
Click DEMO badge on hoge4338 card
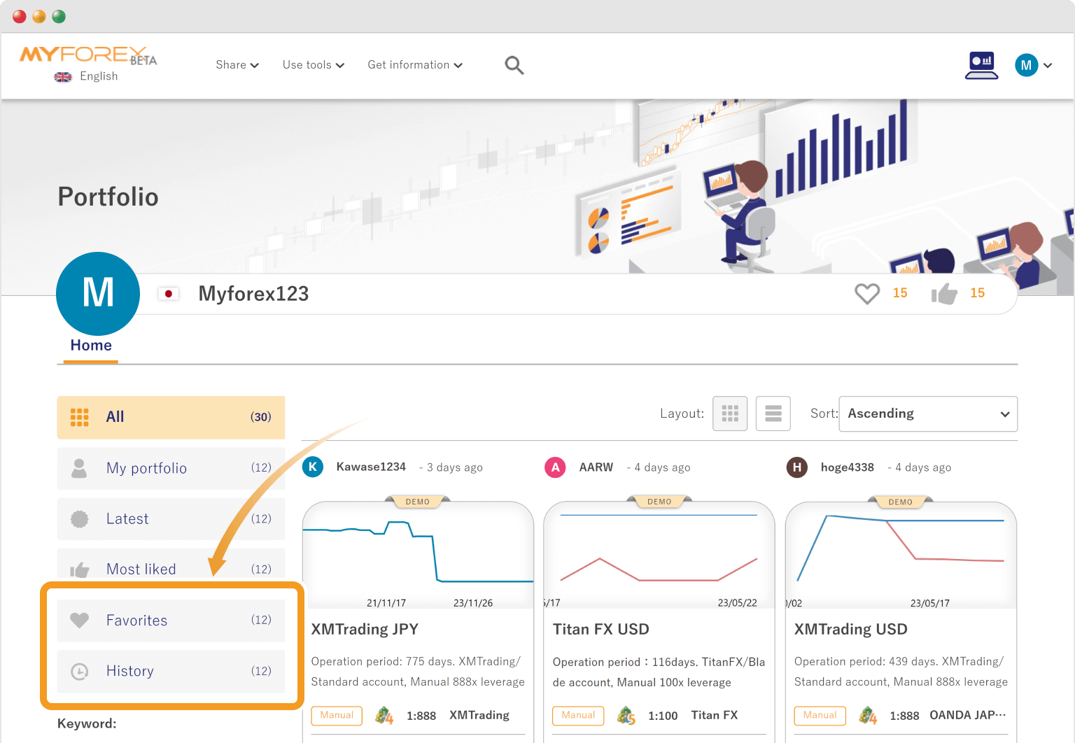(901, 502)
